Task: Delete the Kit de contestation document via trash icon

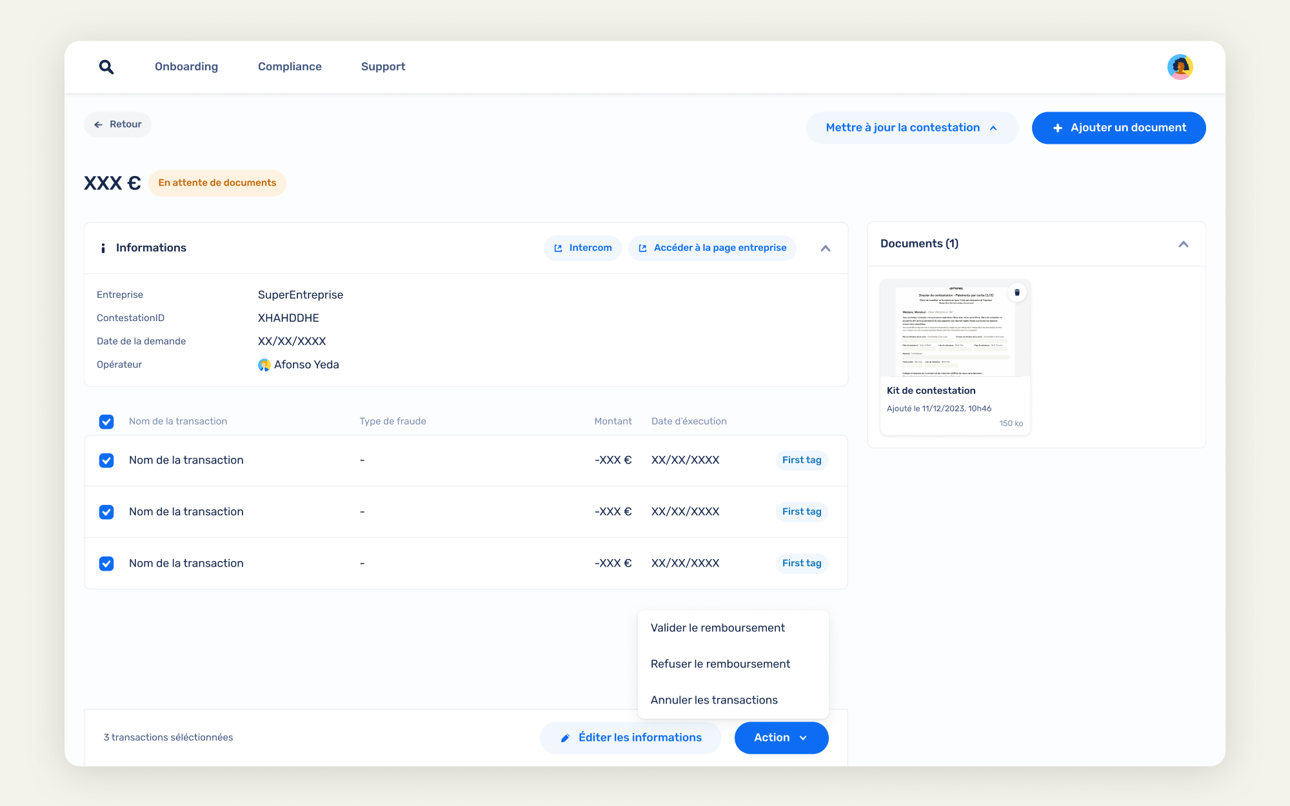Action: click(1017, 293)
